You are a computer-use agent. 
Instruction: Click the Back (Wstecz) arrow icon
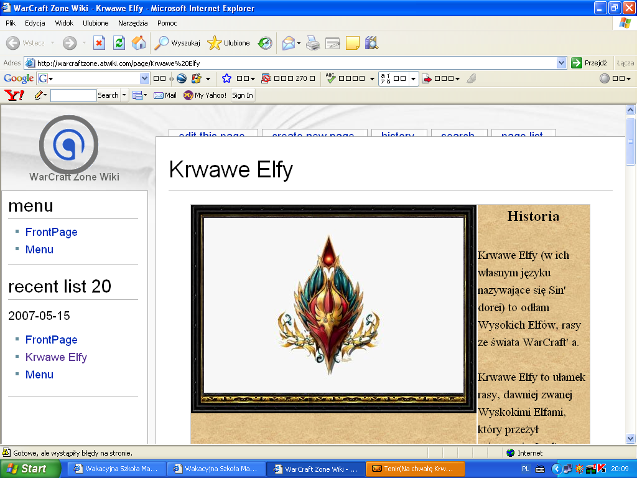tap(13, 43)
